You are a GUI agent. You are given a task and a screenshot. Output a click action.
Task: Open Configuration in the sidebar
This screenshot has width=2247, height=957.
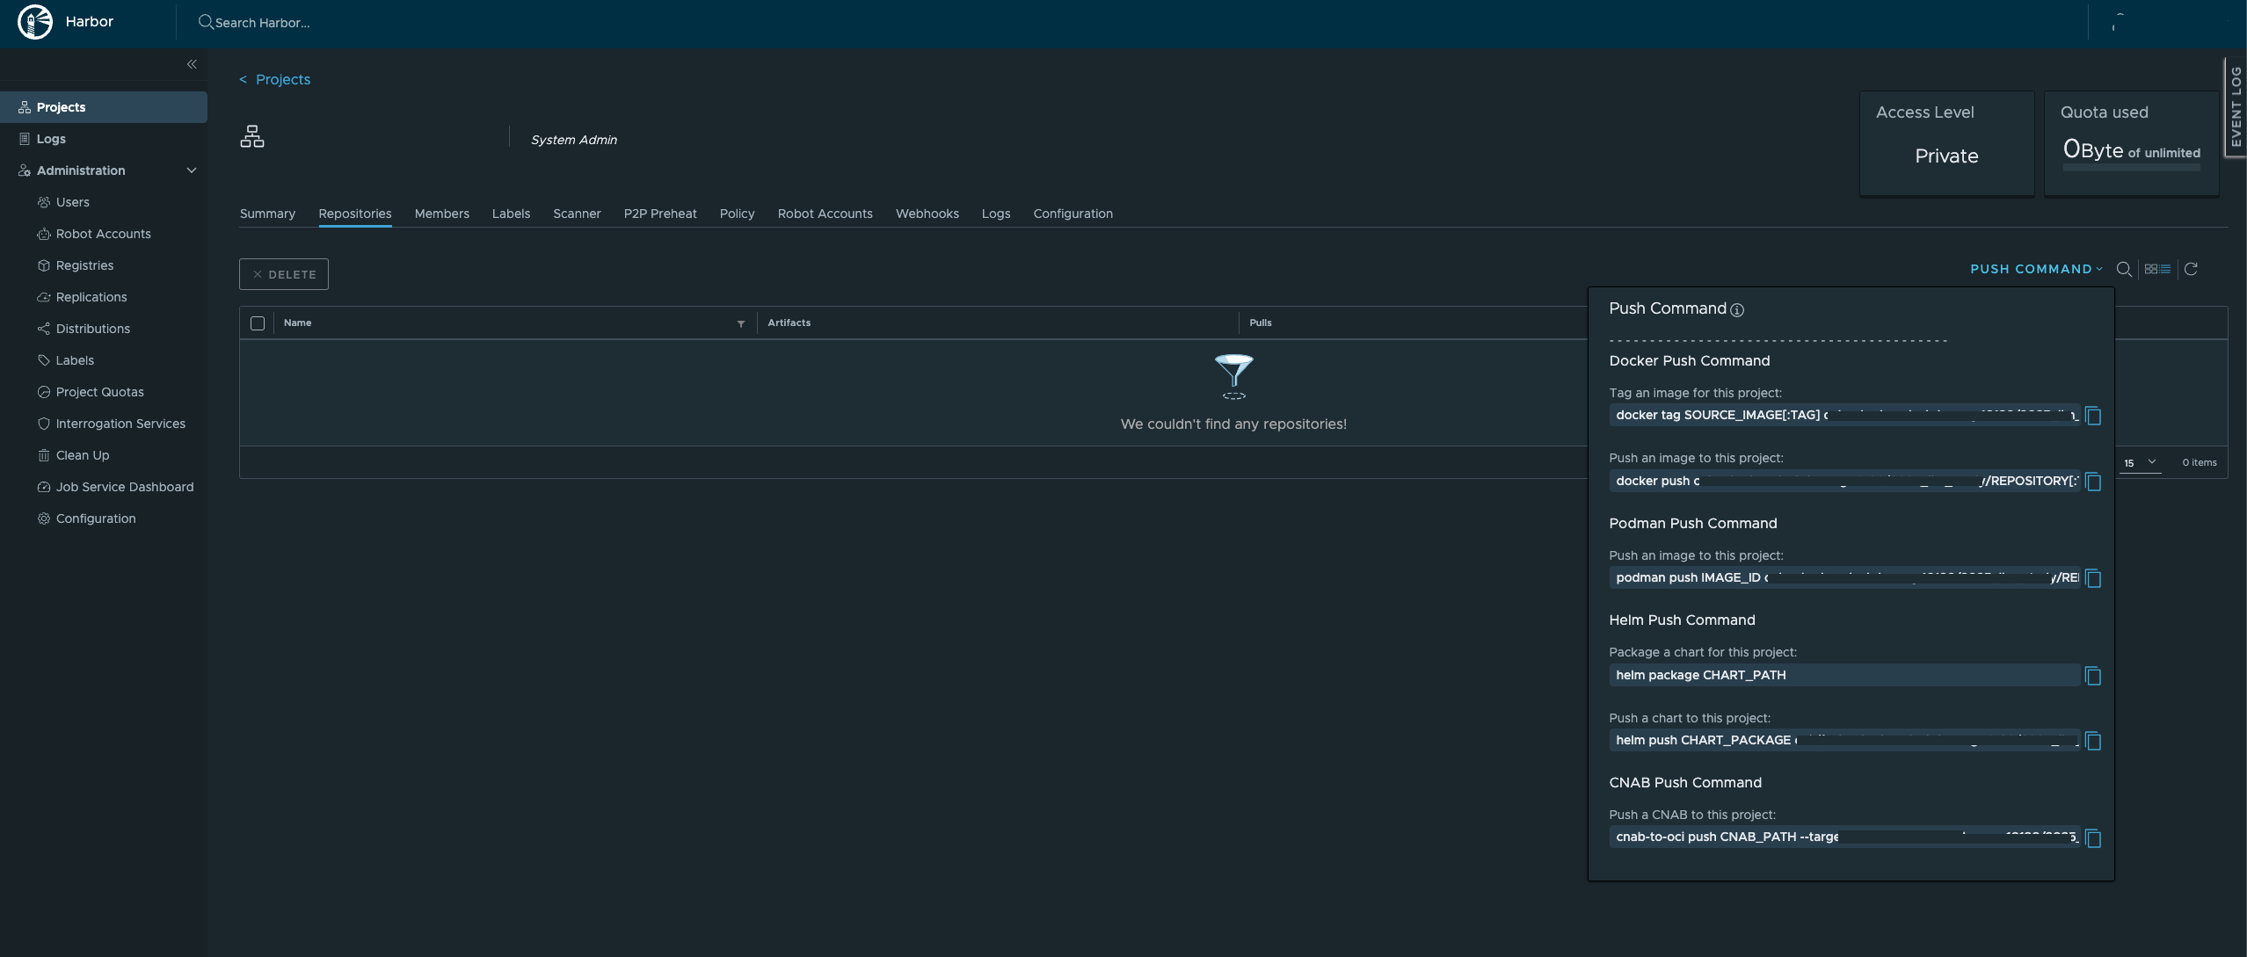96,518
